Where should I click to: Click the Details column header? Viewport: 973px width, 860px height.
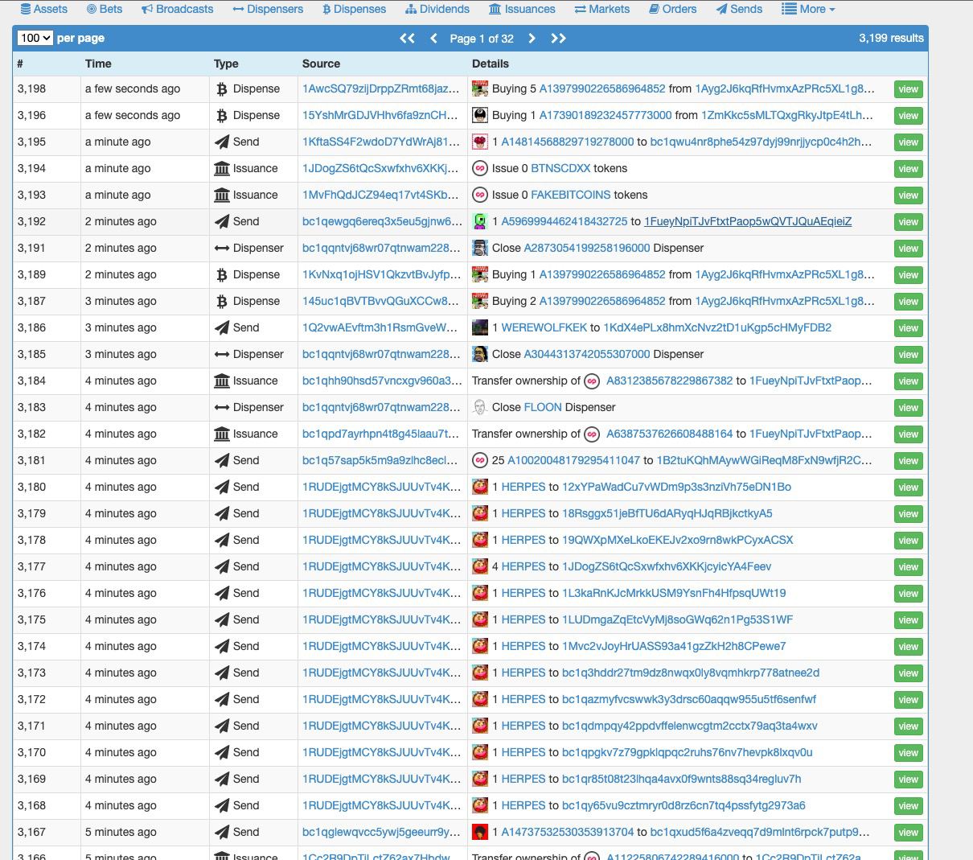[x=491, y=64]
